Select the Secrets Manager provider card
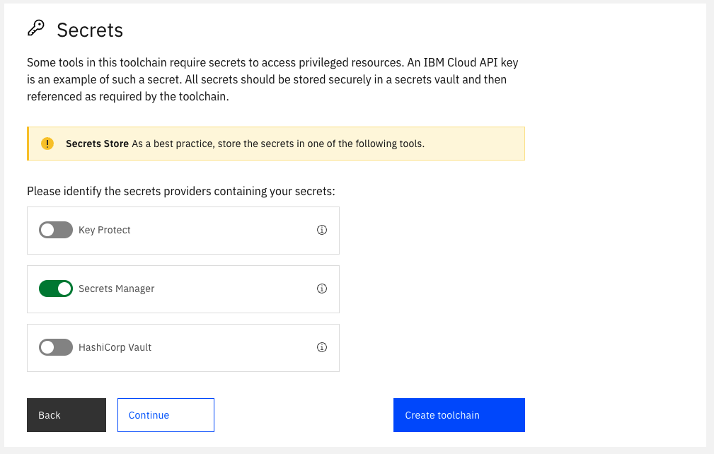714x454 pixels. point(183,289)
